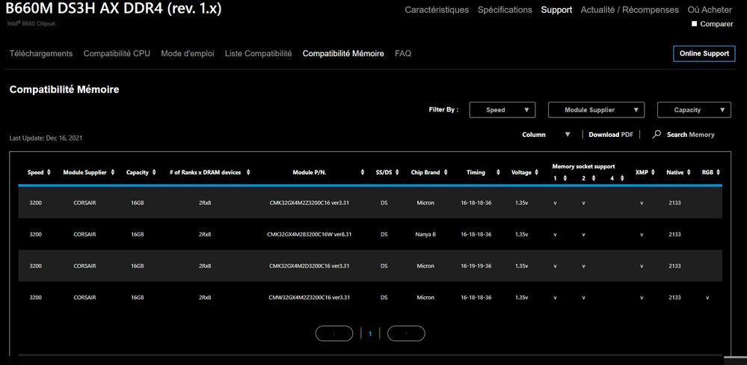Expand the Module Supplier filter dropdown

pyautogui.click(x=595, y=110)
